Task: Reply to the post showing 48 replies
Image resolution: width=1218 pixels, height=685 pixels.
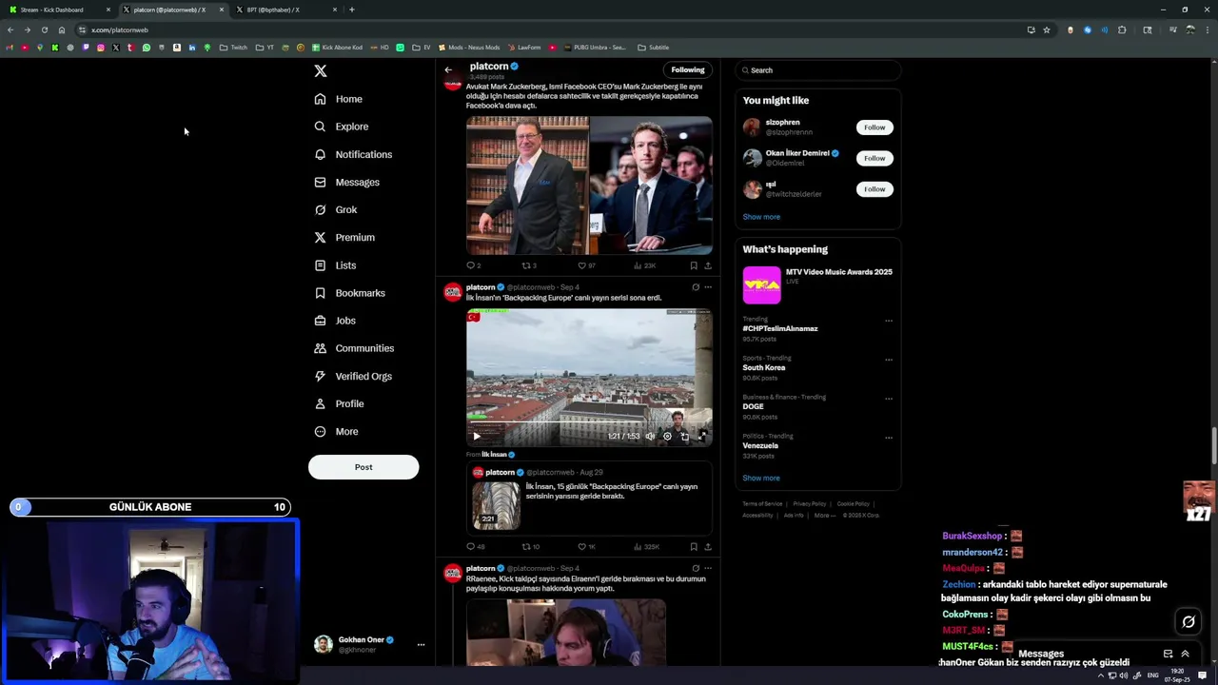Action: click(x=475, y=547)
